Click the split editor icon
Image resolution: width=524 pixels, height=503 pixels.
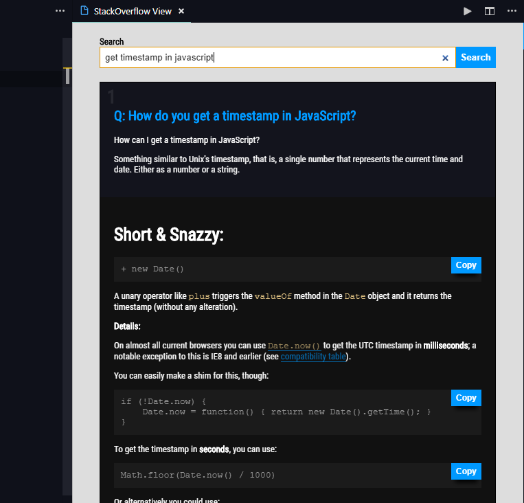[489, 12]
